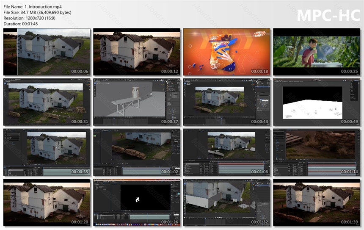Select the grey table model frame at 00:00:37
Viewport: 364px width, 230px height.
(x=137, y=102)
